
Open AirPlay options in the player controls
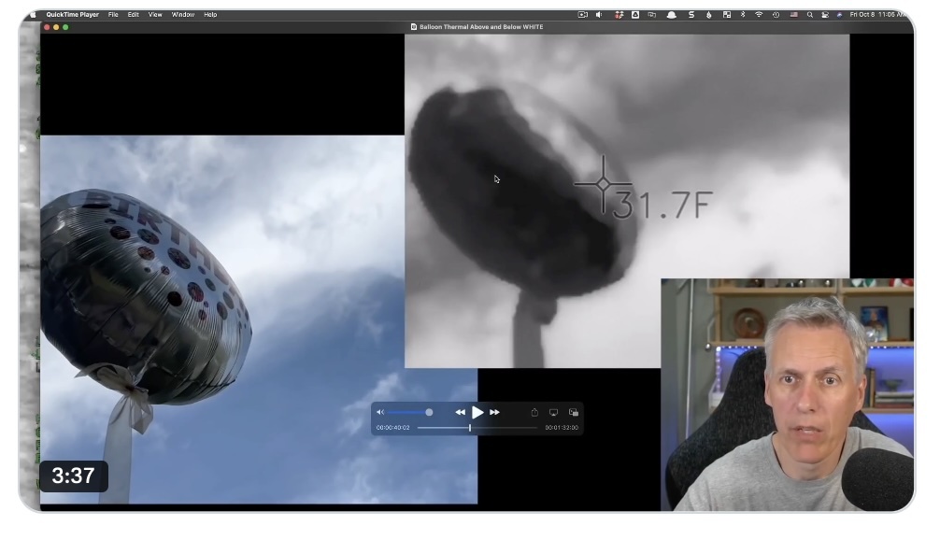pos(553,412)
